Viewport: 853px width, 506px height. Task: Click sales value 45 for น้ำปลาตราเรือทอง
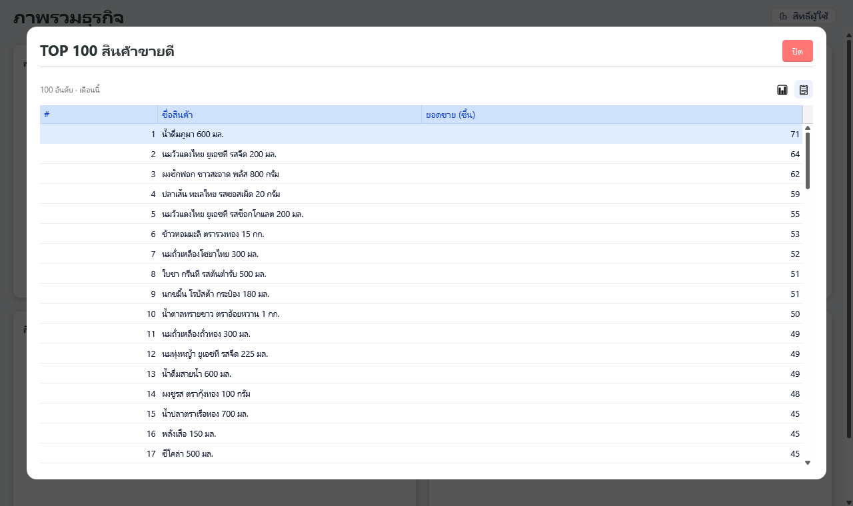(x=794, y=414)
